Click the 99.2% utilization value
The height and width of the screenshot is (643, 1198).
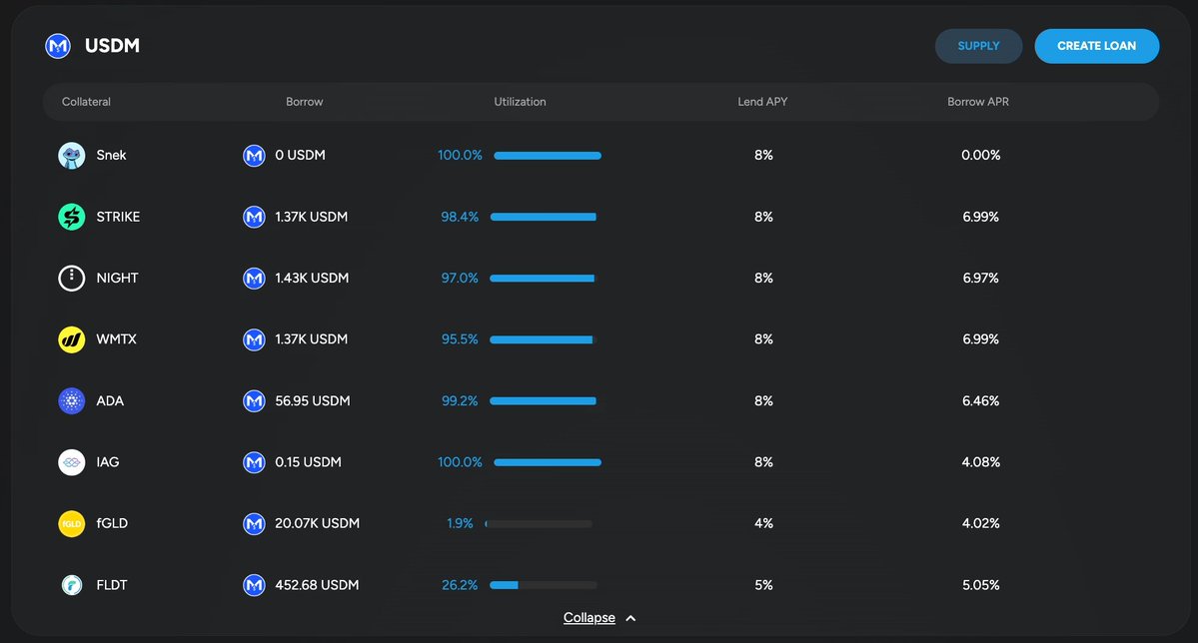coord(460,401)
